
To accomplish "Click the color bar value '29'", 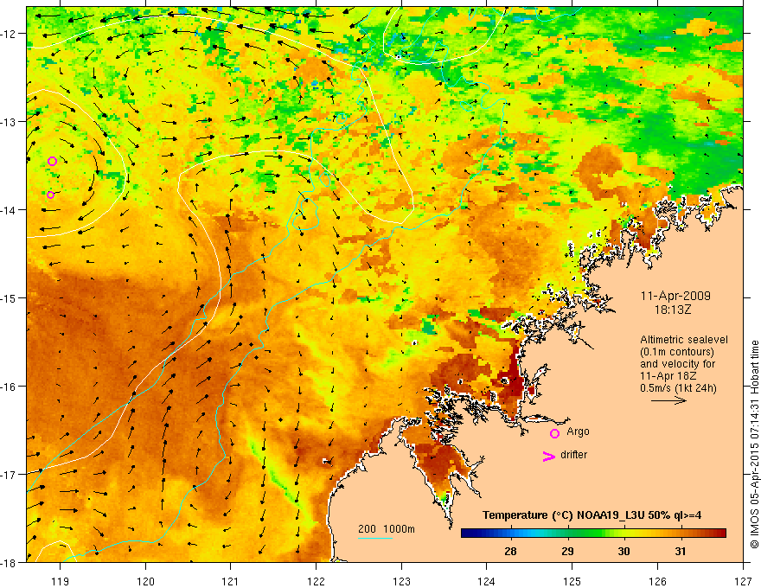I will [x=567, y=551].
